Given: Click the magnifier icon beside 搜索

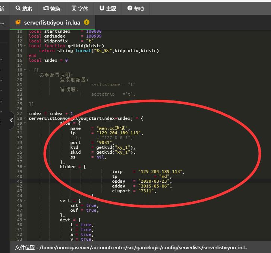Looking at the screenshot, I should pyautogui.click(x=18, y=8).
